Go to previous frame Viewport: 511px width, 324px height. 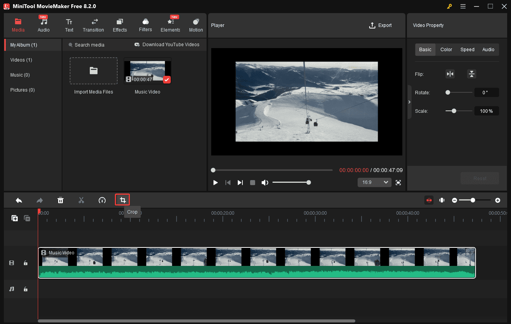click(228, 182)
